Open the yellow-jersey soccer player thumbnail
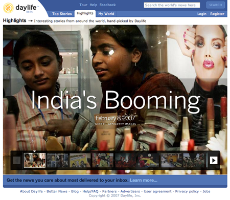This screenshot has width=230, height=200. click(148, 160)
